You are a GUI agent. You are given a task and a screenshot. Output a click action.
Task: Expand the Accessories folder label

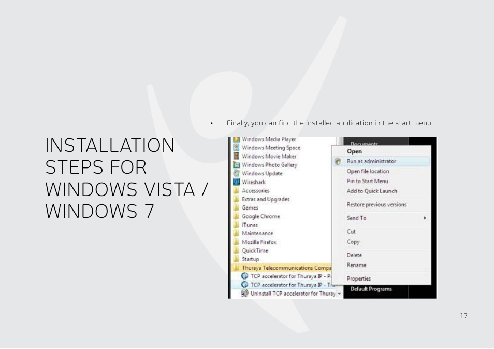(x=256, y=191)
